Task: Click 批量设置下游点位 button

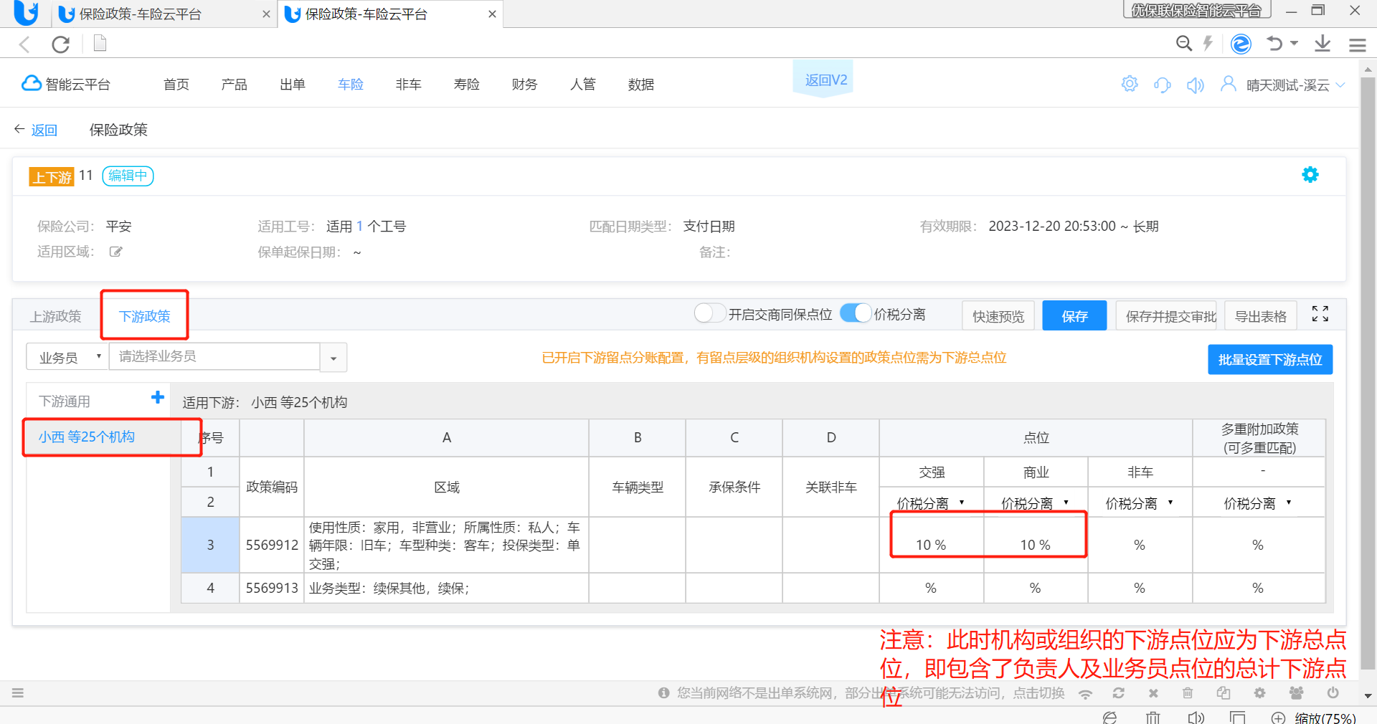Action: click(1270, 360)
